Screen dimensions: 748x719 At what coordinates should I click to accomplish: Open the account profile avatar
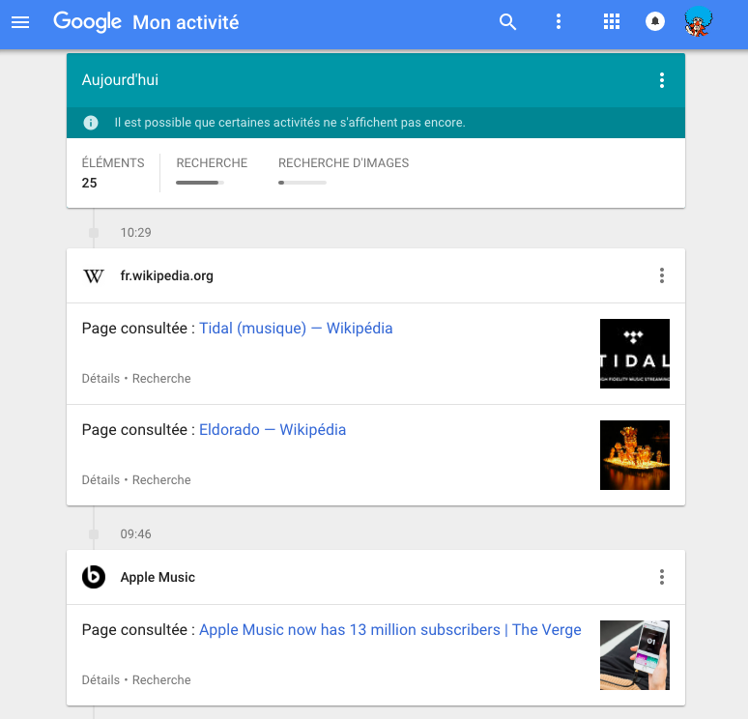coord(698,22)
